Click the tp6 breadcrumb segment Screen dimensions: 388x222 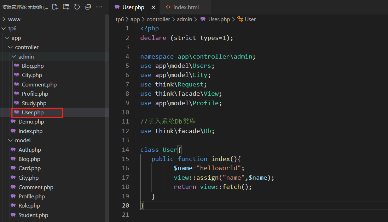click(x=120, y=19)
